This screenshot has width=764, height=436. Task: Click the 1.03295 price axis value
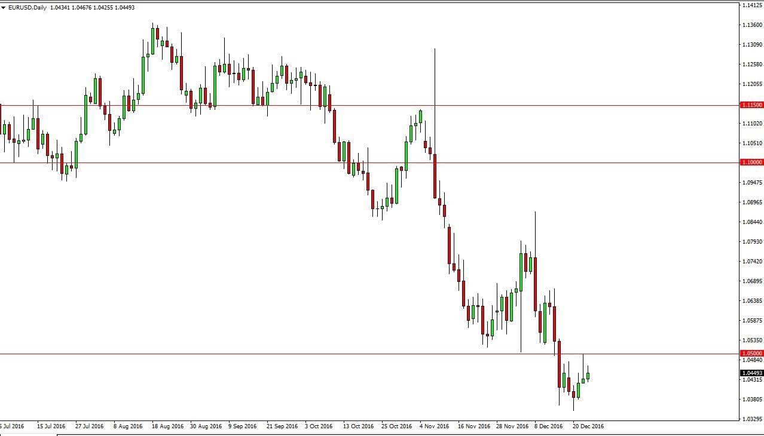(751, 419)
